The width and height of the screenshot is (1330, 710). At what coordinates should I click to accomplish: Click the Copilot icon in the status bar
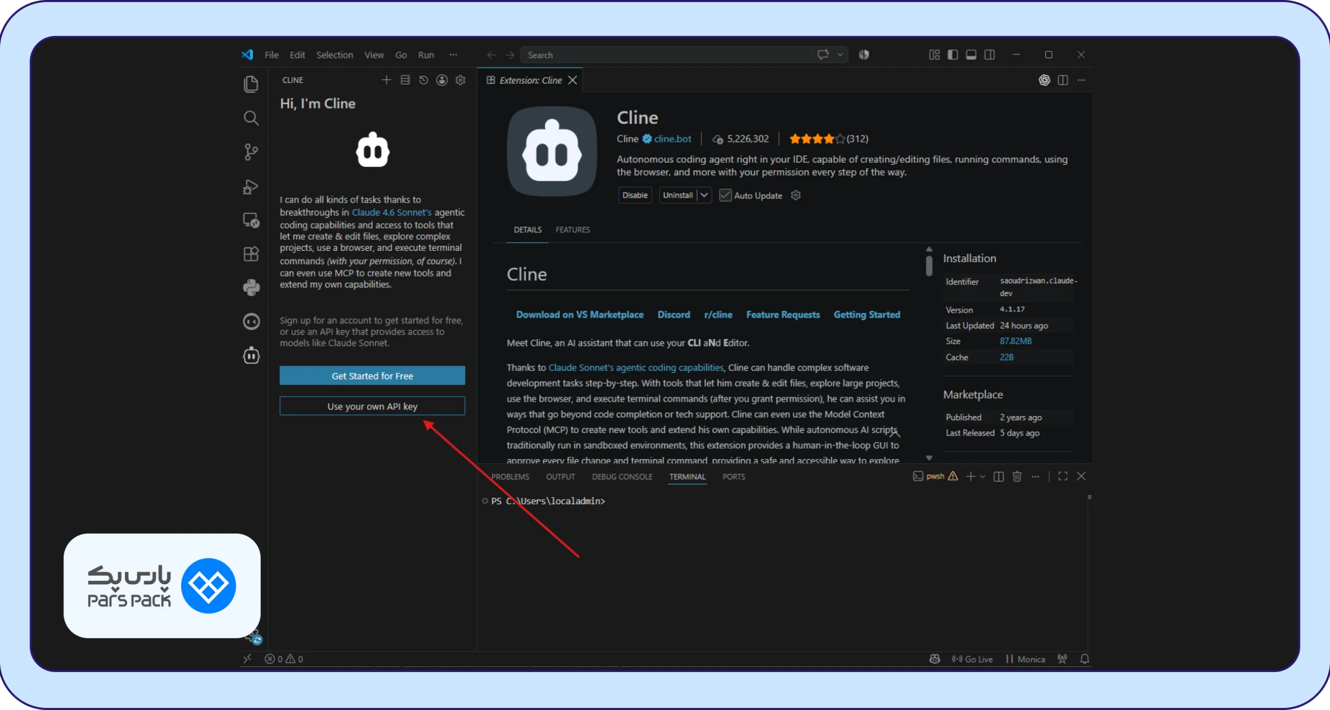tap(935, 659)
